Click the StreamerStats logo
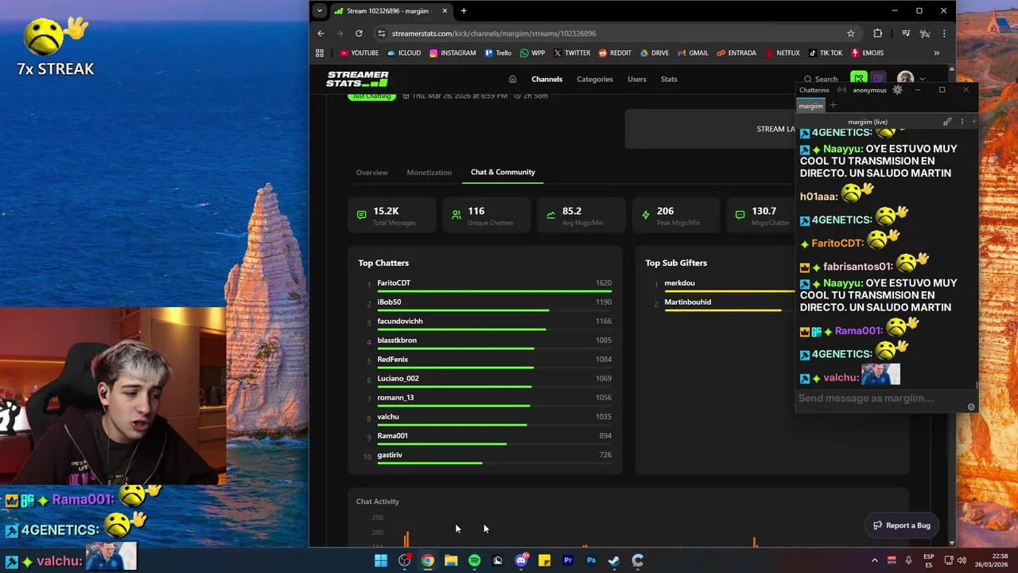Viewport: 1018px width, 573px height. (x=357, y=79)
